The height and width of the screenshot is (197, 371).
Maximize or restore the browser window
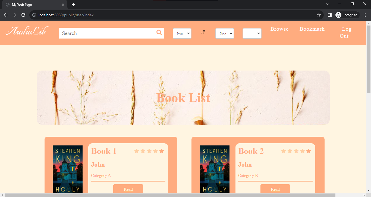click(x=352, y=4)
